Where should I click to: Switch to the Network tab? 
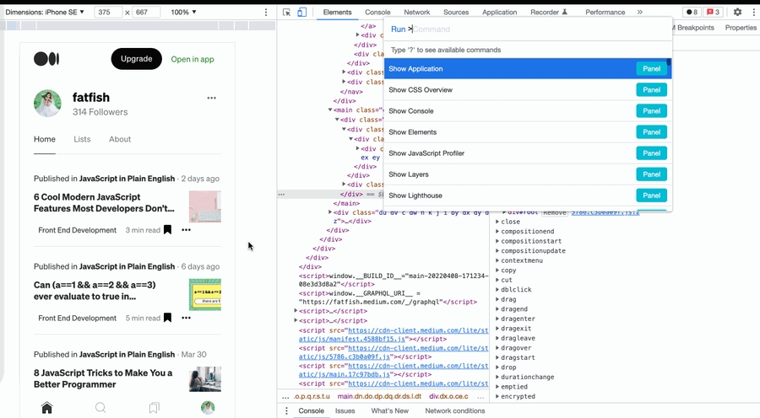pyautogui.click(x=416, y=13)
